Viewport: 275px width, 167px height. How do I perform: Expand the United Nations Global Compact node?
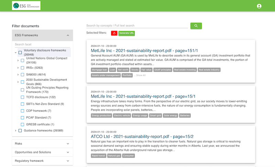(x=18, y=60)
